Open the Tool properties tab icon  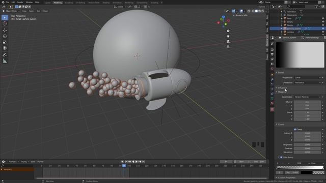click(x=272, y=44)
